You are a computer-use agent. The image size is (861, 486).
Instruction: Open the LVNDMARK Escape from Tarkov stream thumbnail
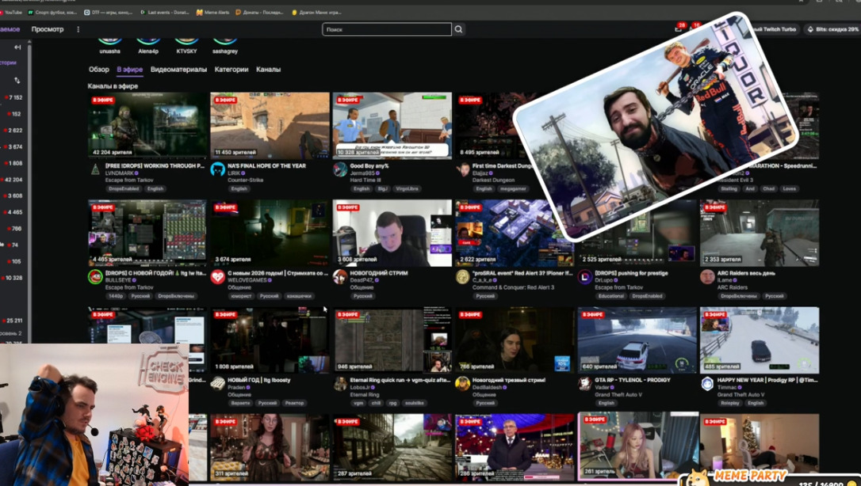pos(147,126)
